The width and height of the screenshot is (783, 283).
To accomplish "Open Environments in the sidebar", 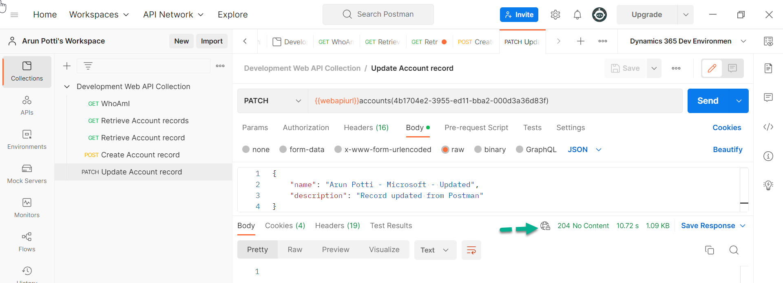I will pyautogui.click(x=27, y=140).
